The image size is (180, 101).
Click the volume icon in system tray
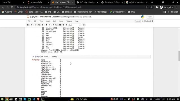pos(163,99)
